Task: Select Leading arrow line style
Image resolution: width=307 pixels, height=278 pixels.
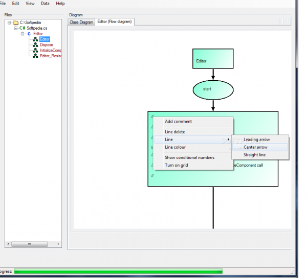Action: [256, 140]
